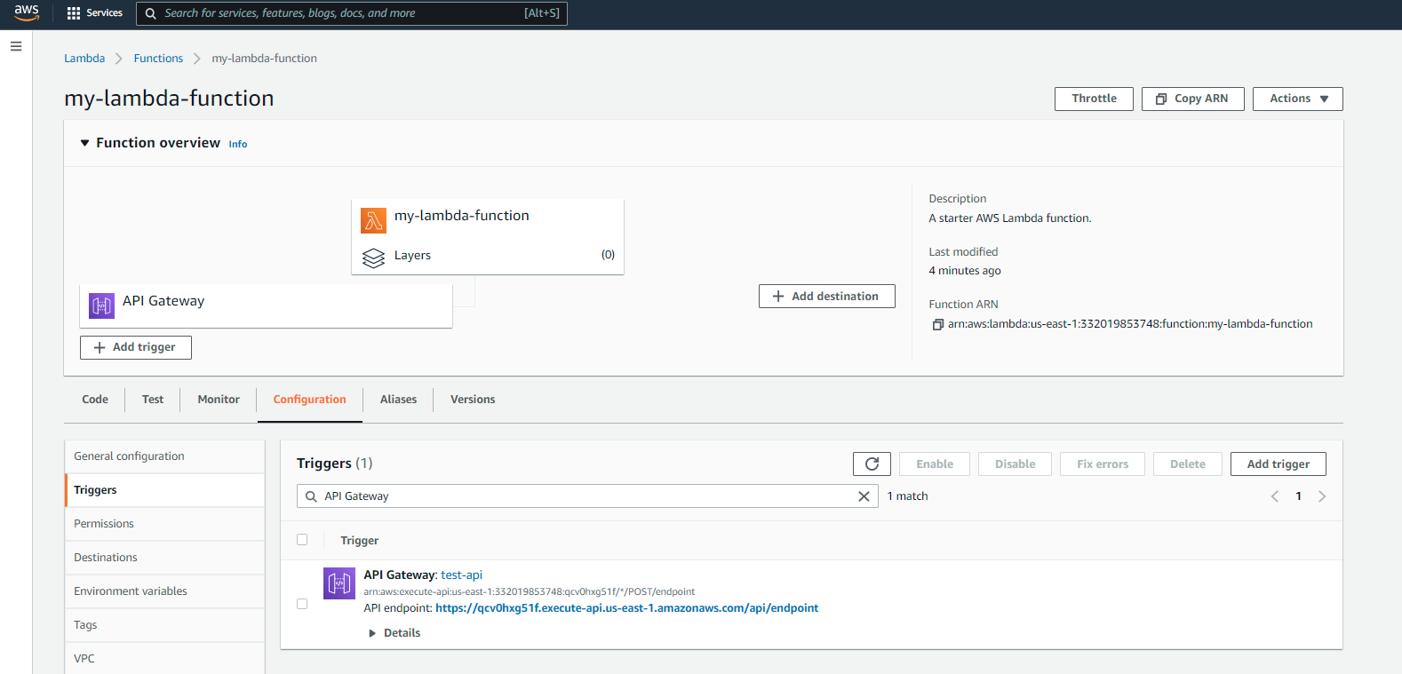The height and width of the screenshot is (674, 1402).
Task: Toggle the select-all triggers checkbox
Action: pyautogui.click(x=302, y=540)
